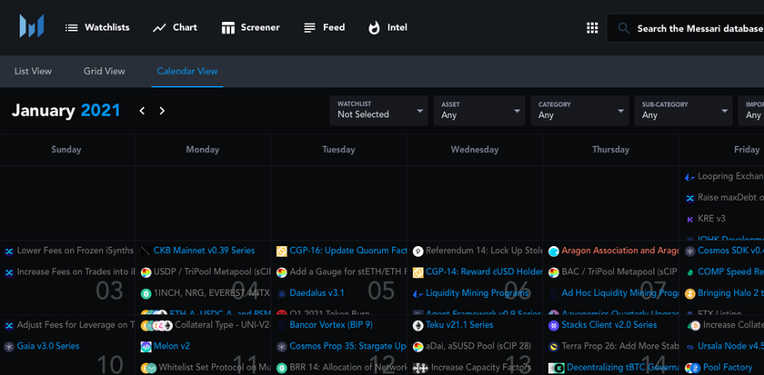Screen dimensions: 764x375
Task: Go to next month arrow
Action: [x=162, y=111]
